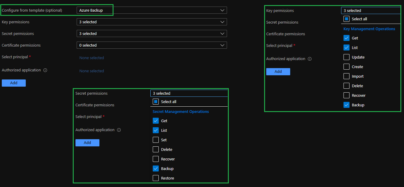The height and width of the screenshot is (187, 404).
Task: Check Delete under Key Management Operations
Action: pyautogui.click(x=346, y=86)
